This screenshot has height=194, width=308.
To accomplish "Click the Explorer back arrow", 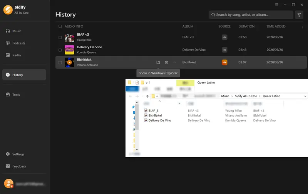I will [x=130, y=96].
